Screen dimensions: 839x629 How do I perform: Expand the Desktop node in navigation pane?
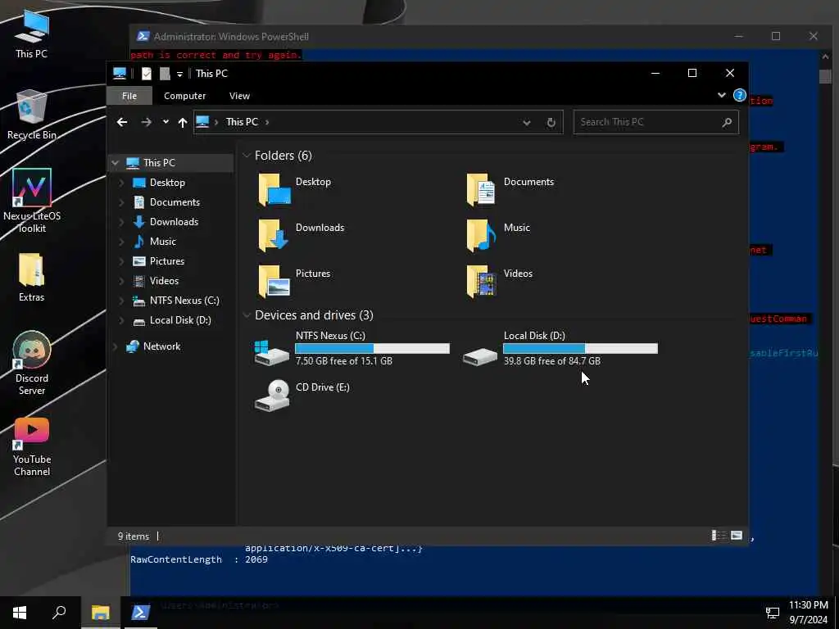pyautogui.click(x=121, y=183)
